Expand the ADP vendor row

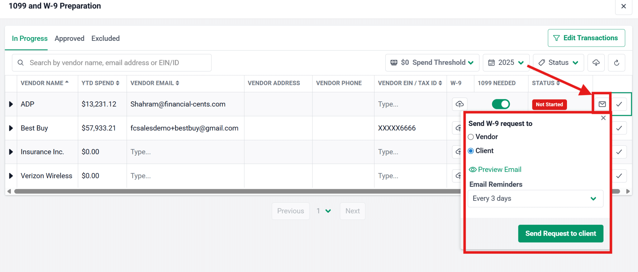click(x=11, y=104)
